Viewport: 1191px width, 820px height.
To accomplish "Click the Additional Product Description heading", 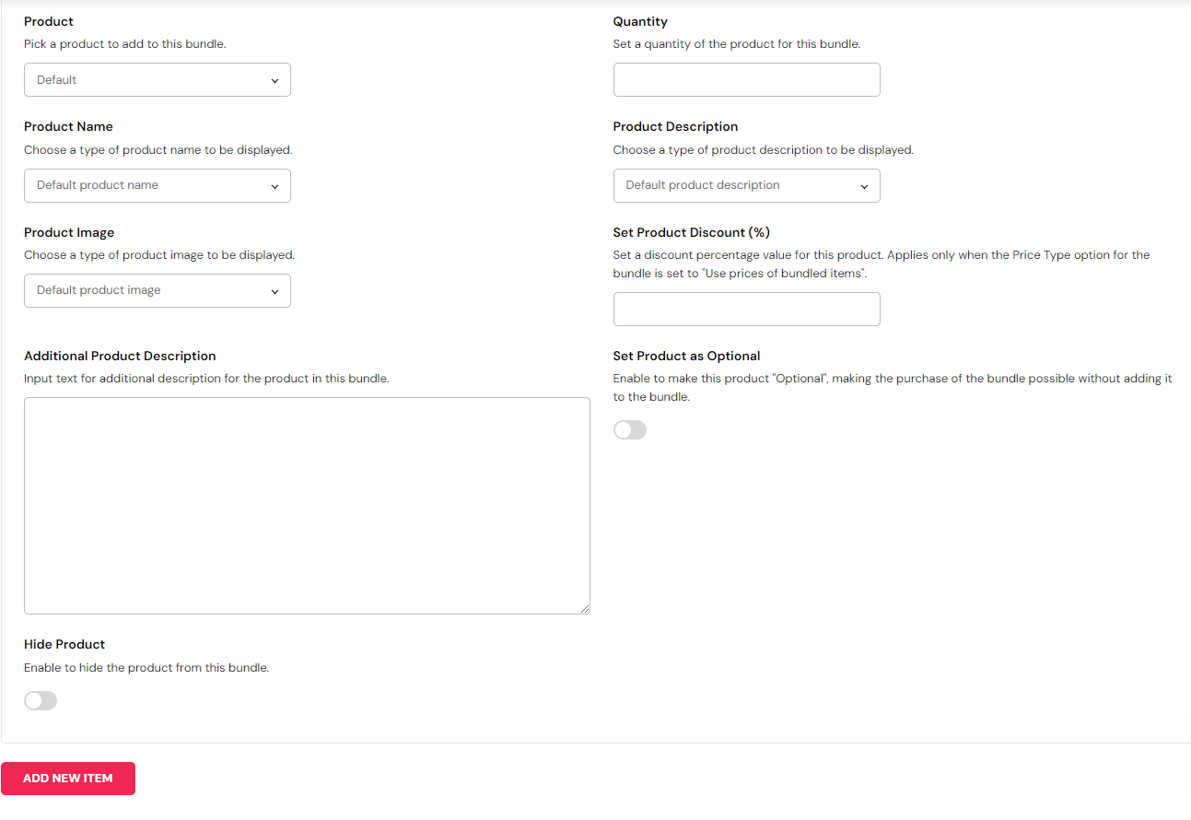I will 120,356.
